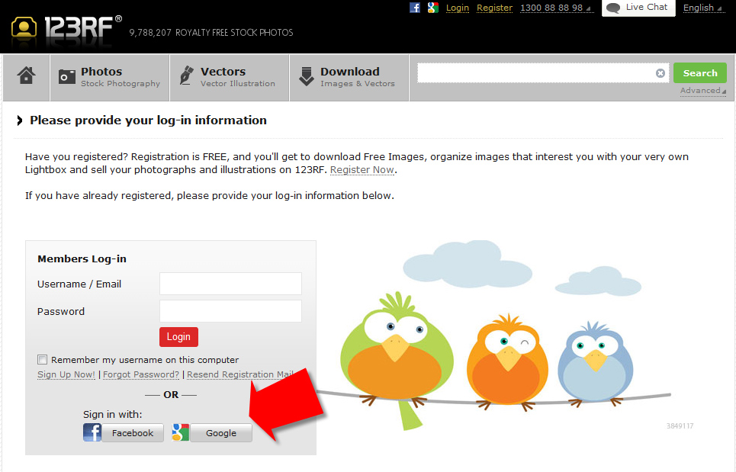Image resolution: width=736 pixels, height=472 pixels.
Task: Expand the phone number 1300 88 88 98 dropdown
Action: point(556,8)
